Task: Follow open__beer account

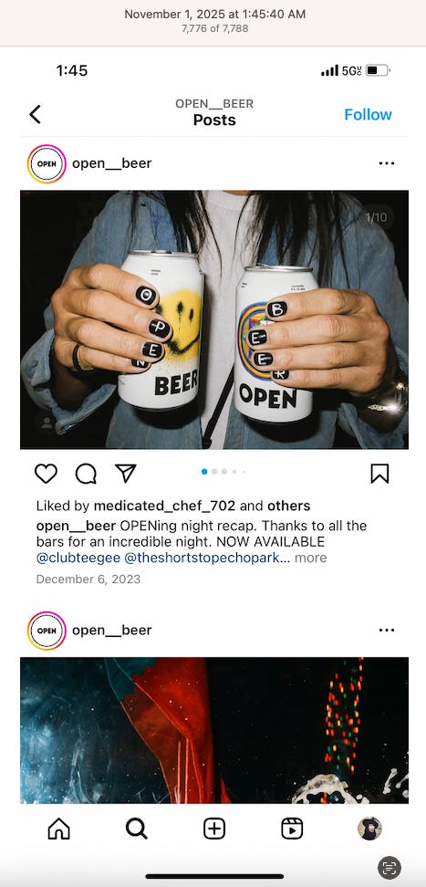Action: pyautogui.click(x=368, y=114)
